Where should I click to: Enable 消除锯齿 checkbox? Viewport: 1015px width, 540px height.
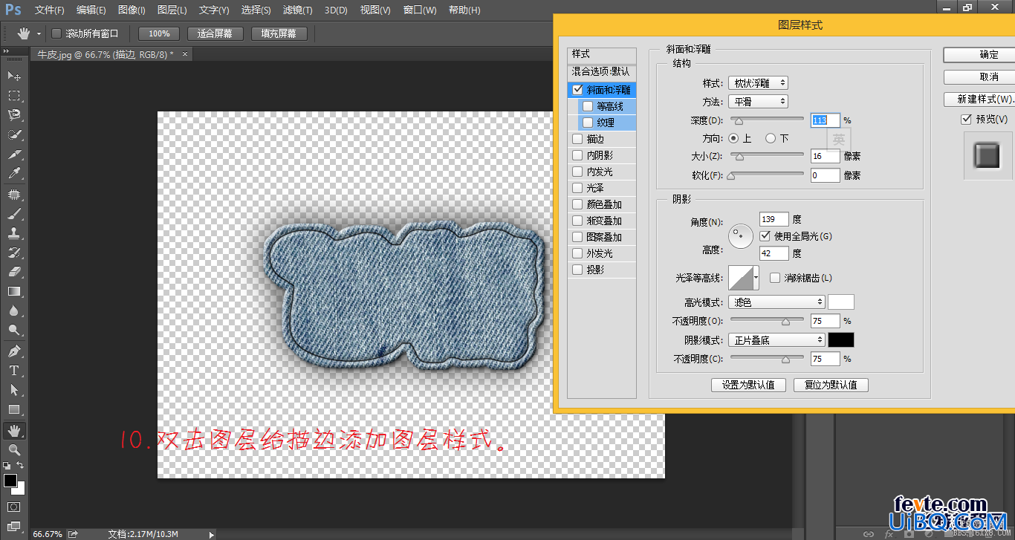775,278
